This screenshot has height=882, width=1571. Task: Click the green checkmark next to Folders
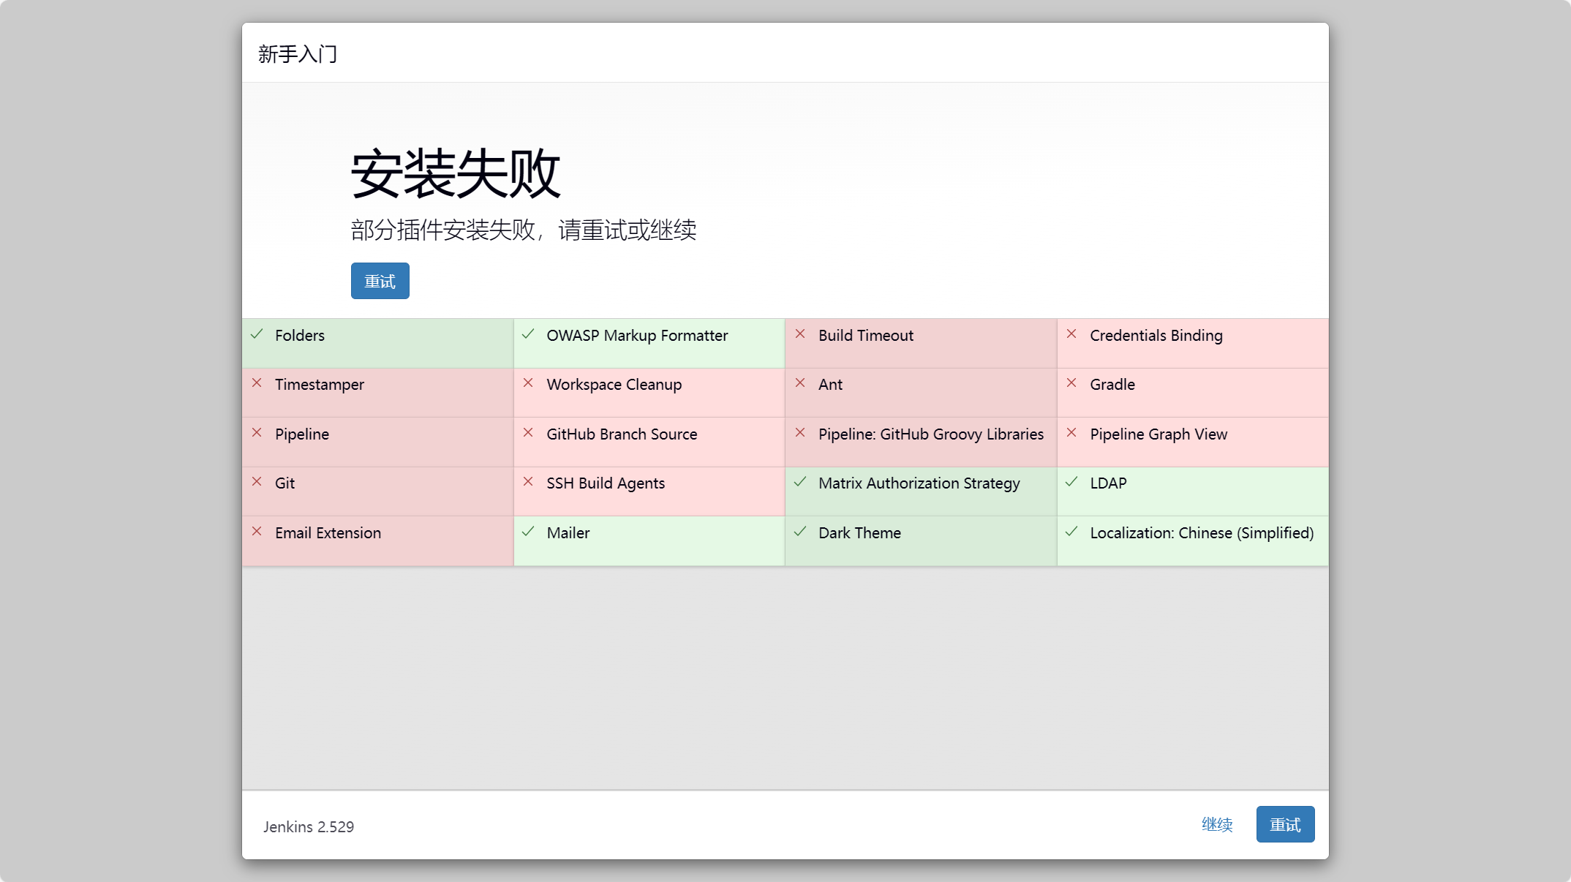[257, 334]
